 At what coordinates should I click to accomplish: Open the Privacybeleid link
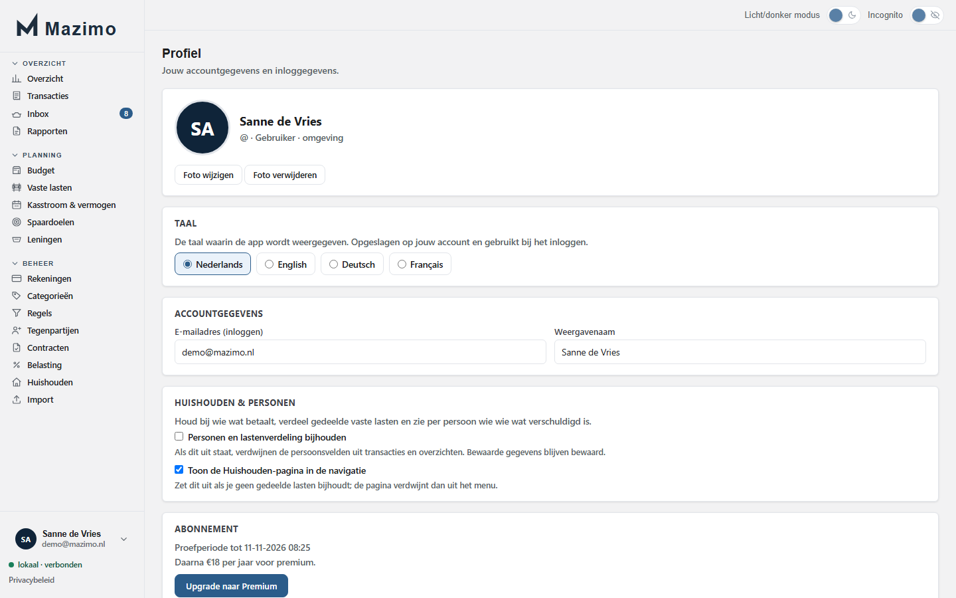32,580
